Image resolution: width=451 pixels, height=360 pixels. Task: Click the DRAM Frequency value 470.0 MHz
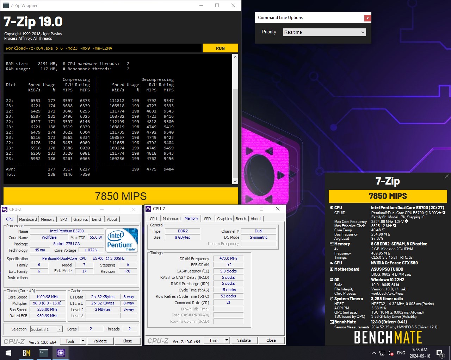[228, 258]
